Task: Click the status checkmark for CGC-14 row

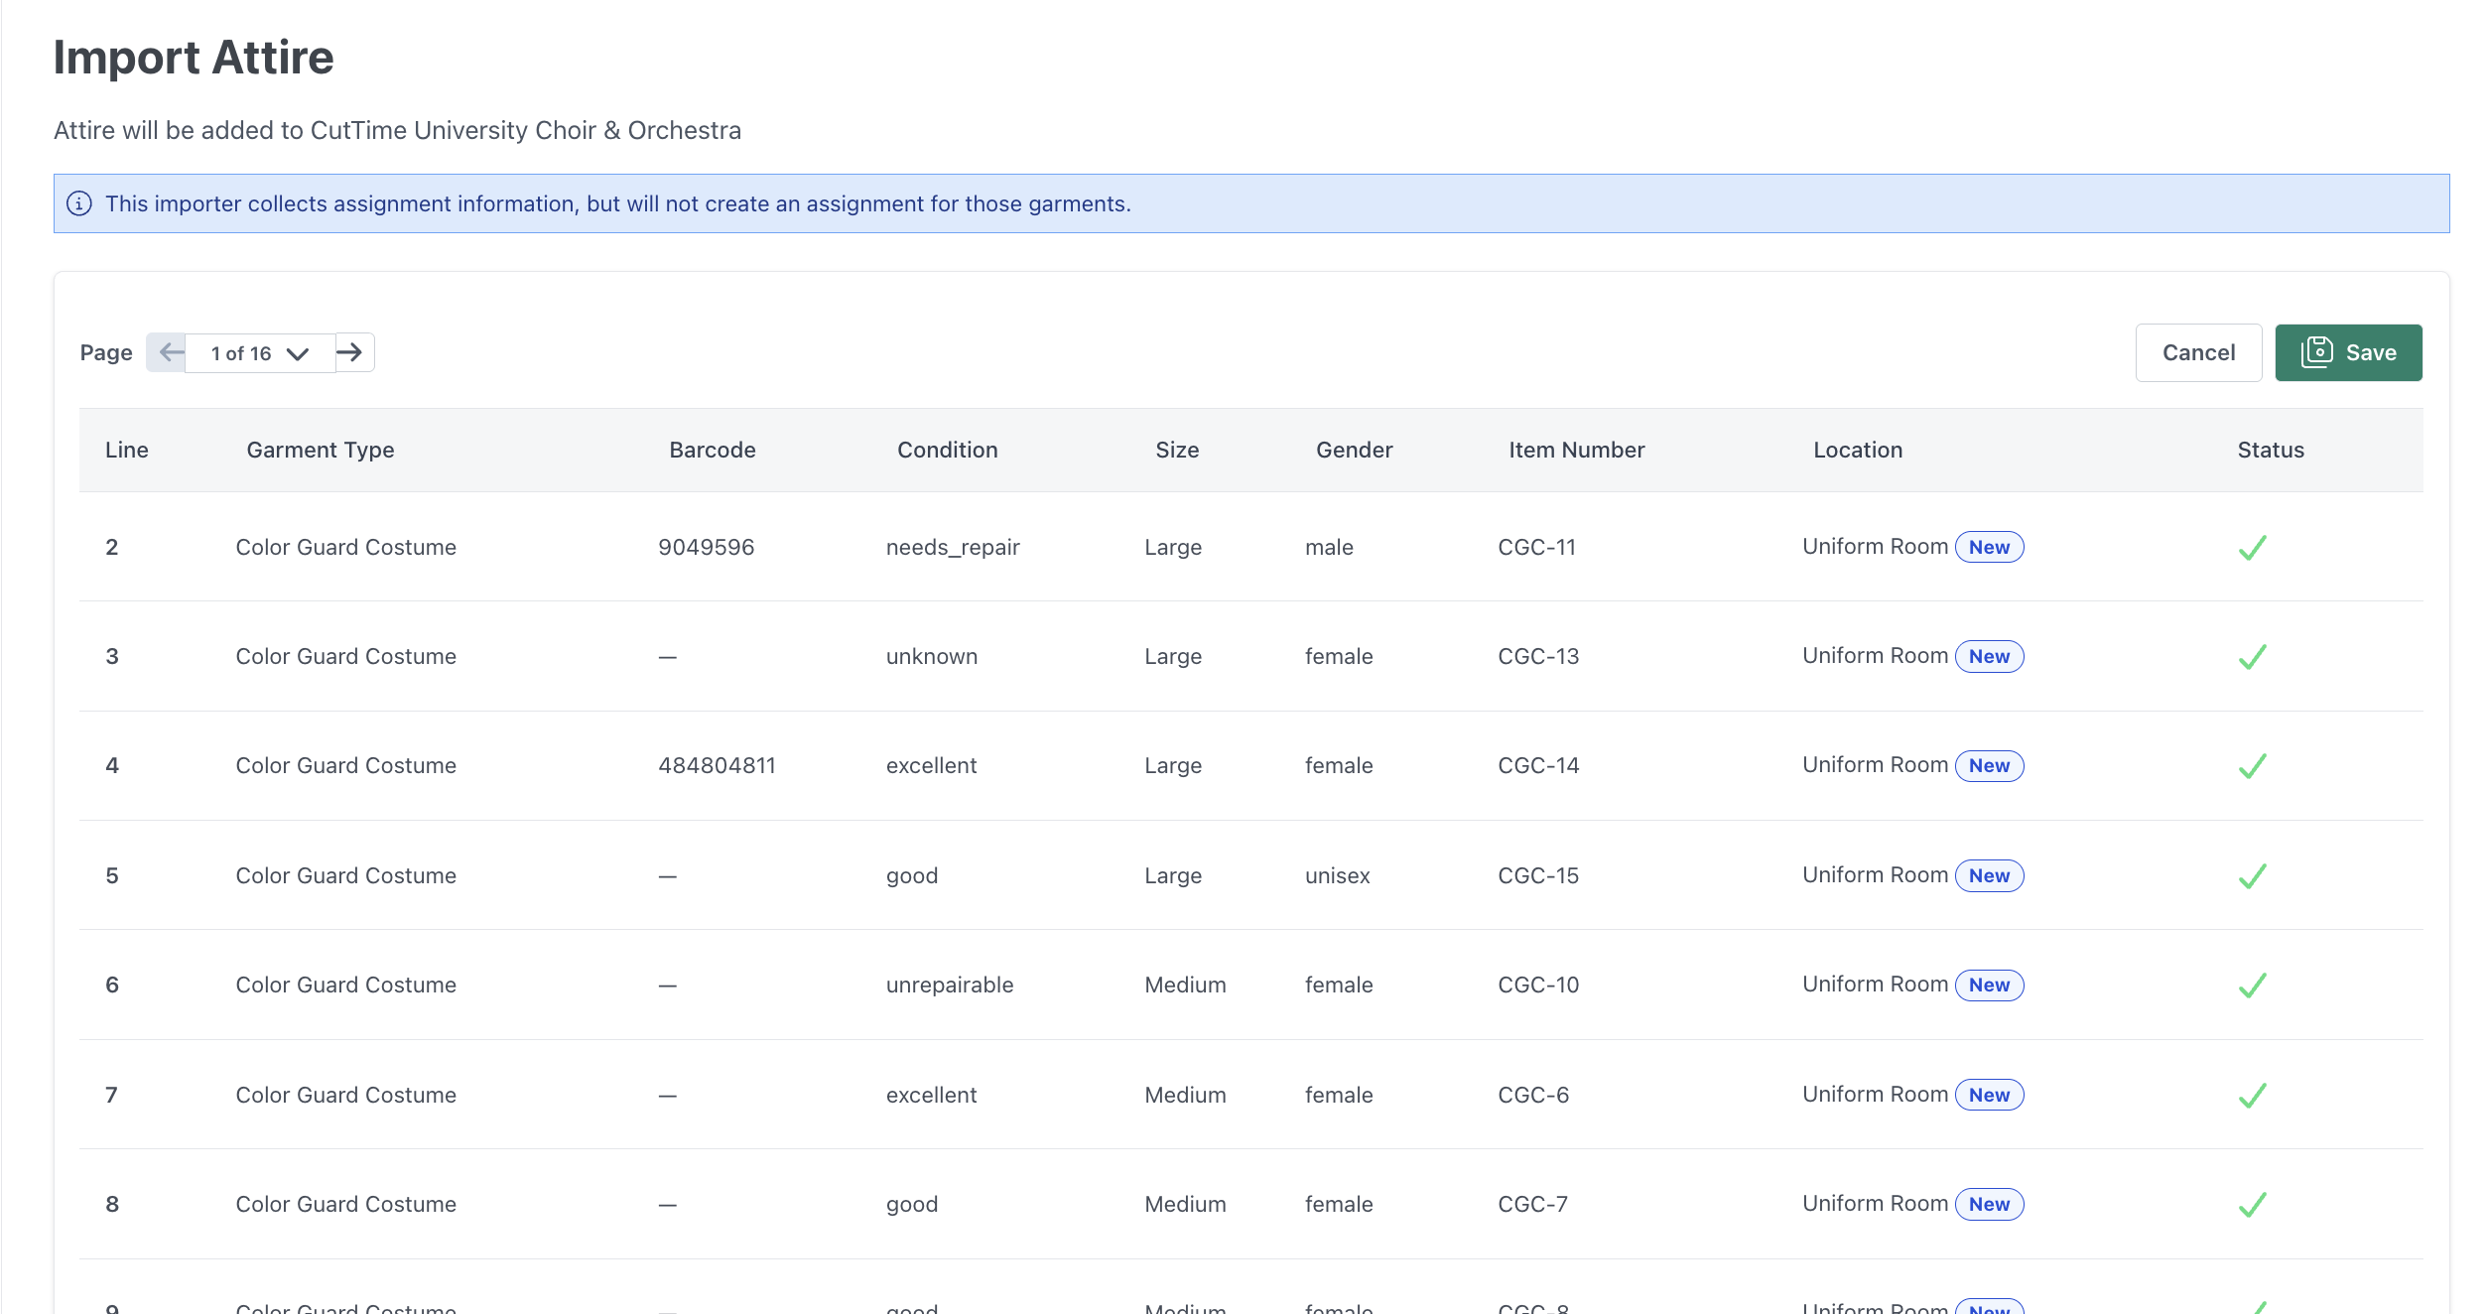Action: point(2252,766)
